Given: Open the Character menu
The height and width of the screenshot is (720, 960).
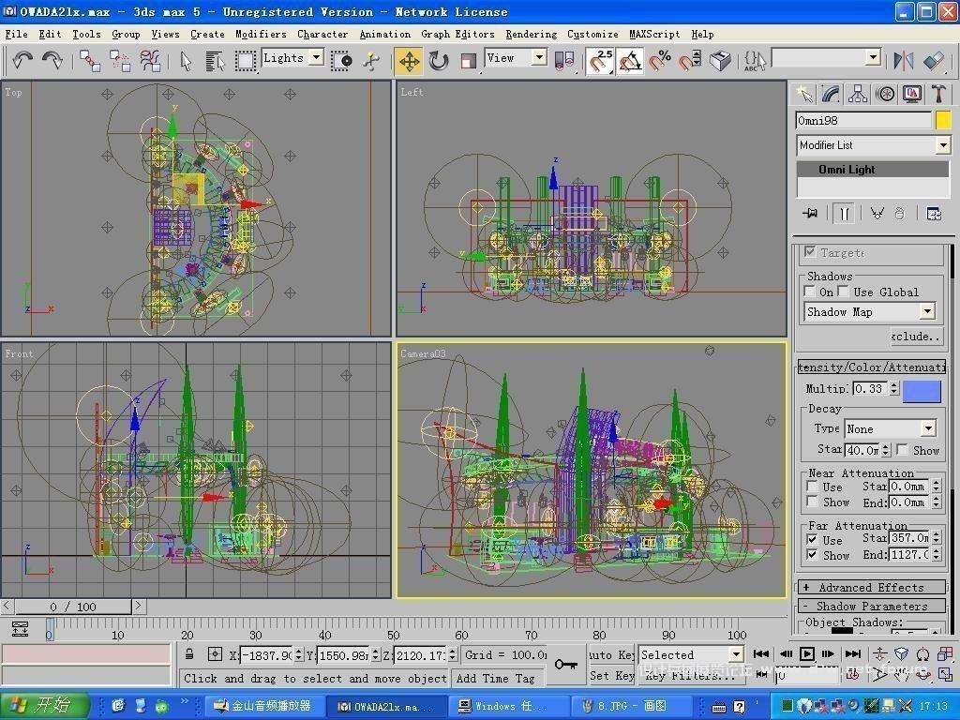Looking at the screenshot, I should (x=322, y=35).
